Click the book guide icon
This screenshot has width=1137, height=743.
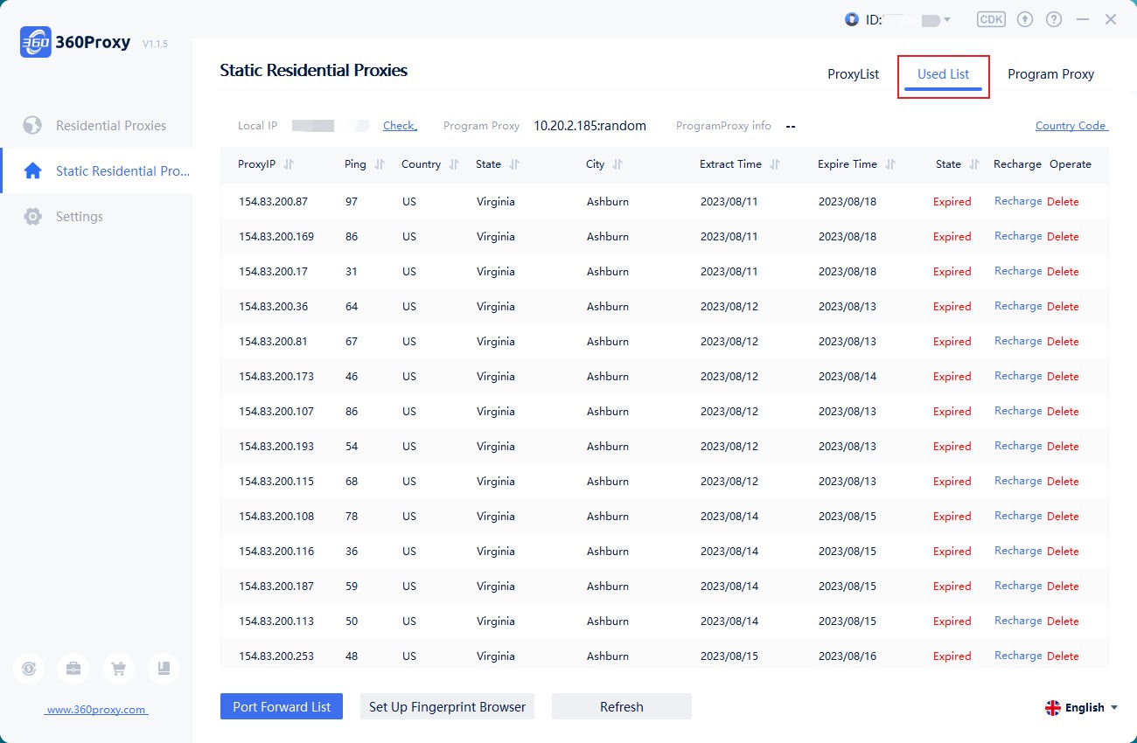164,669
